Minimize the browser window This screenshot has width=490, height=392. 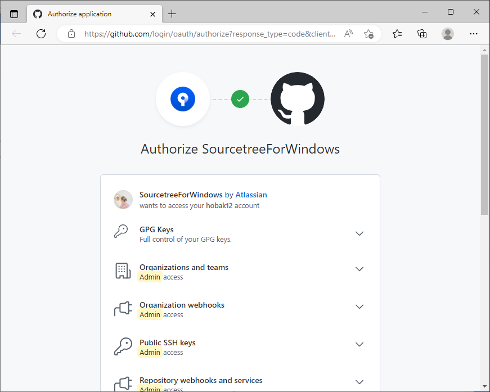point(424,12)
